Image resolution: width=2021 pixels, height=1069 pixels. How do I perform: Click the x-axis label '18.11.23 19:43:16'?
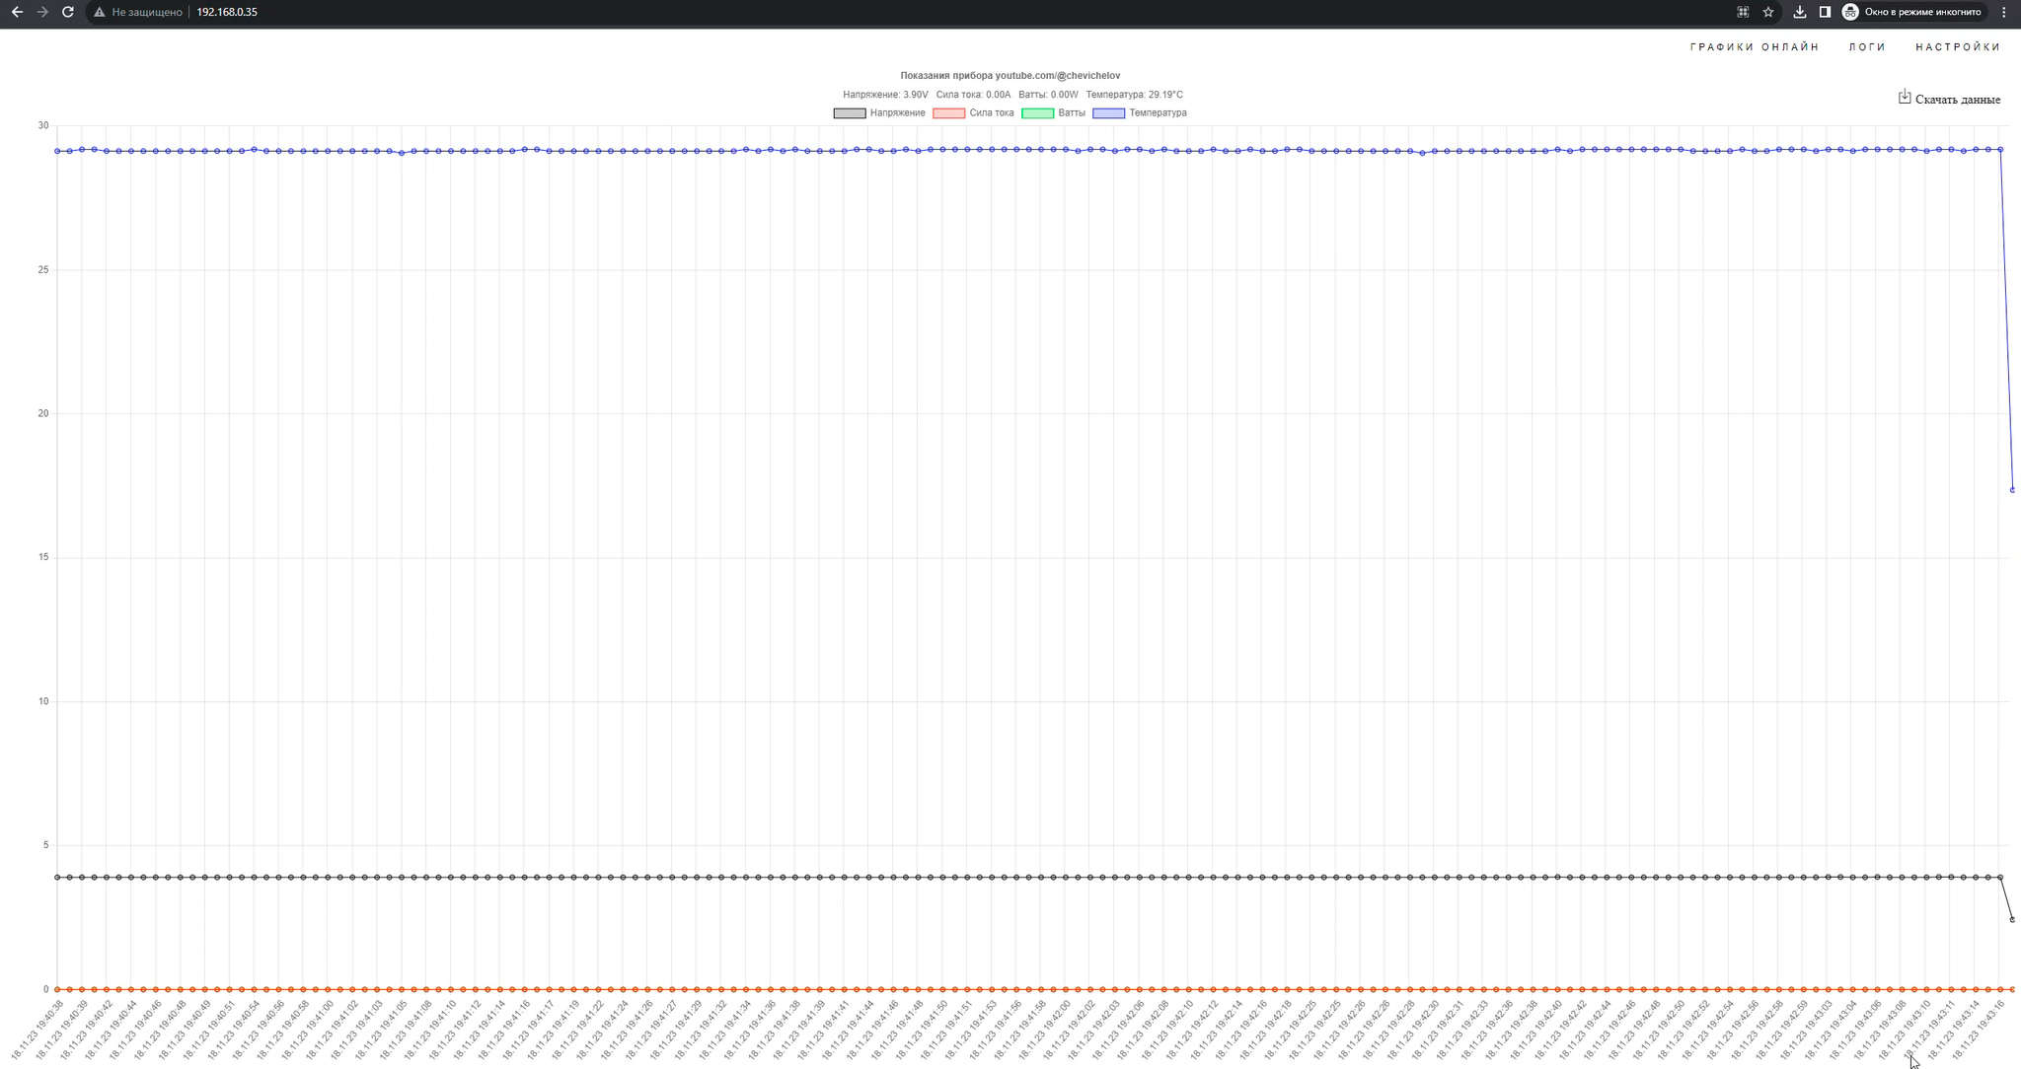coord(1977,1032)
